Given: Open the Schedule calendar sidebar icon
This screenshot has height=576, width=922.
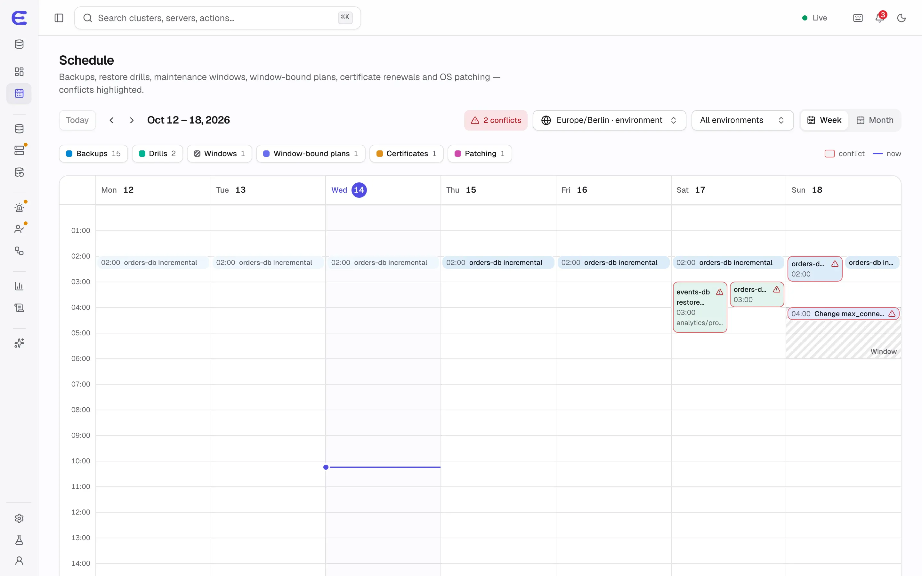Looking at the screenshot, I should point(19,93).
